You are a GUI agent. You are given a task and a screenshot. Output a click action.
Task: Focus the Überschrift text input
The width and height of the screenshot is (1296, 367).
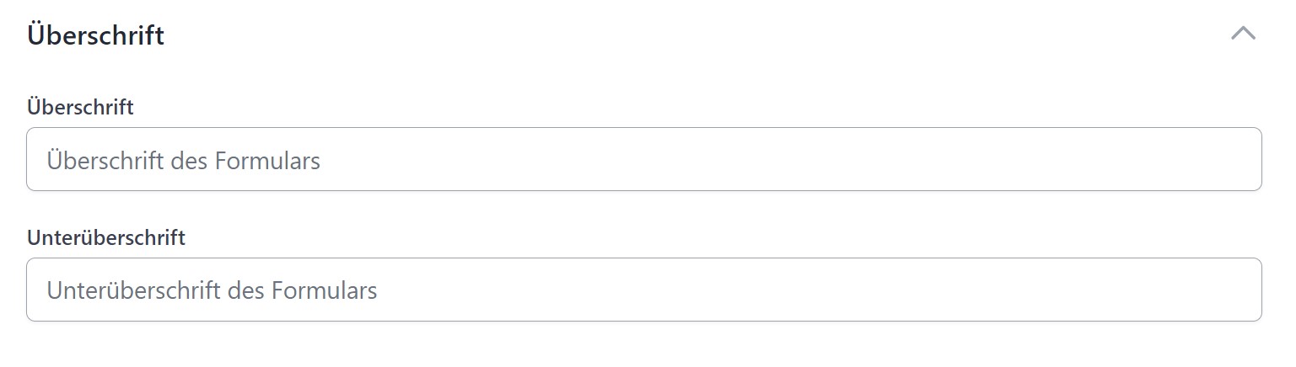643,159
